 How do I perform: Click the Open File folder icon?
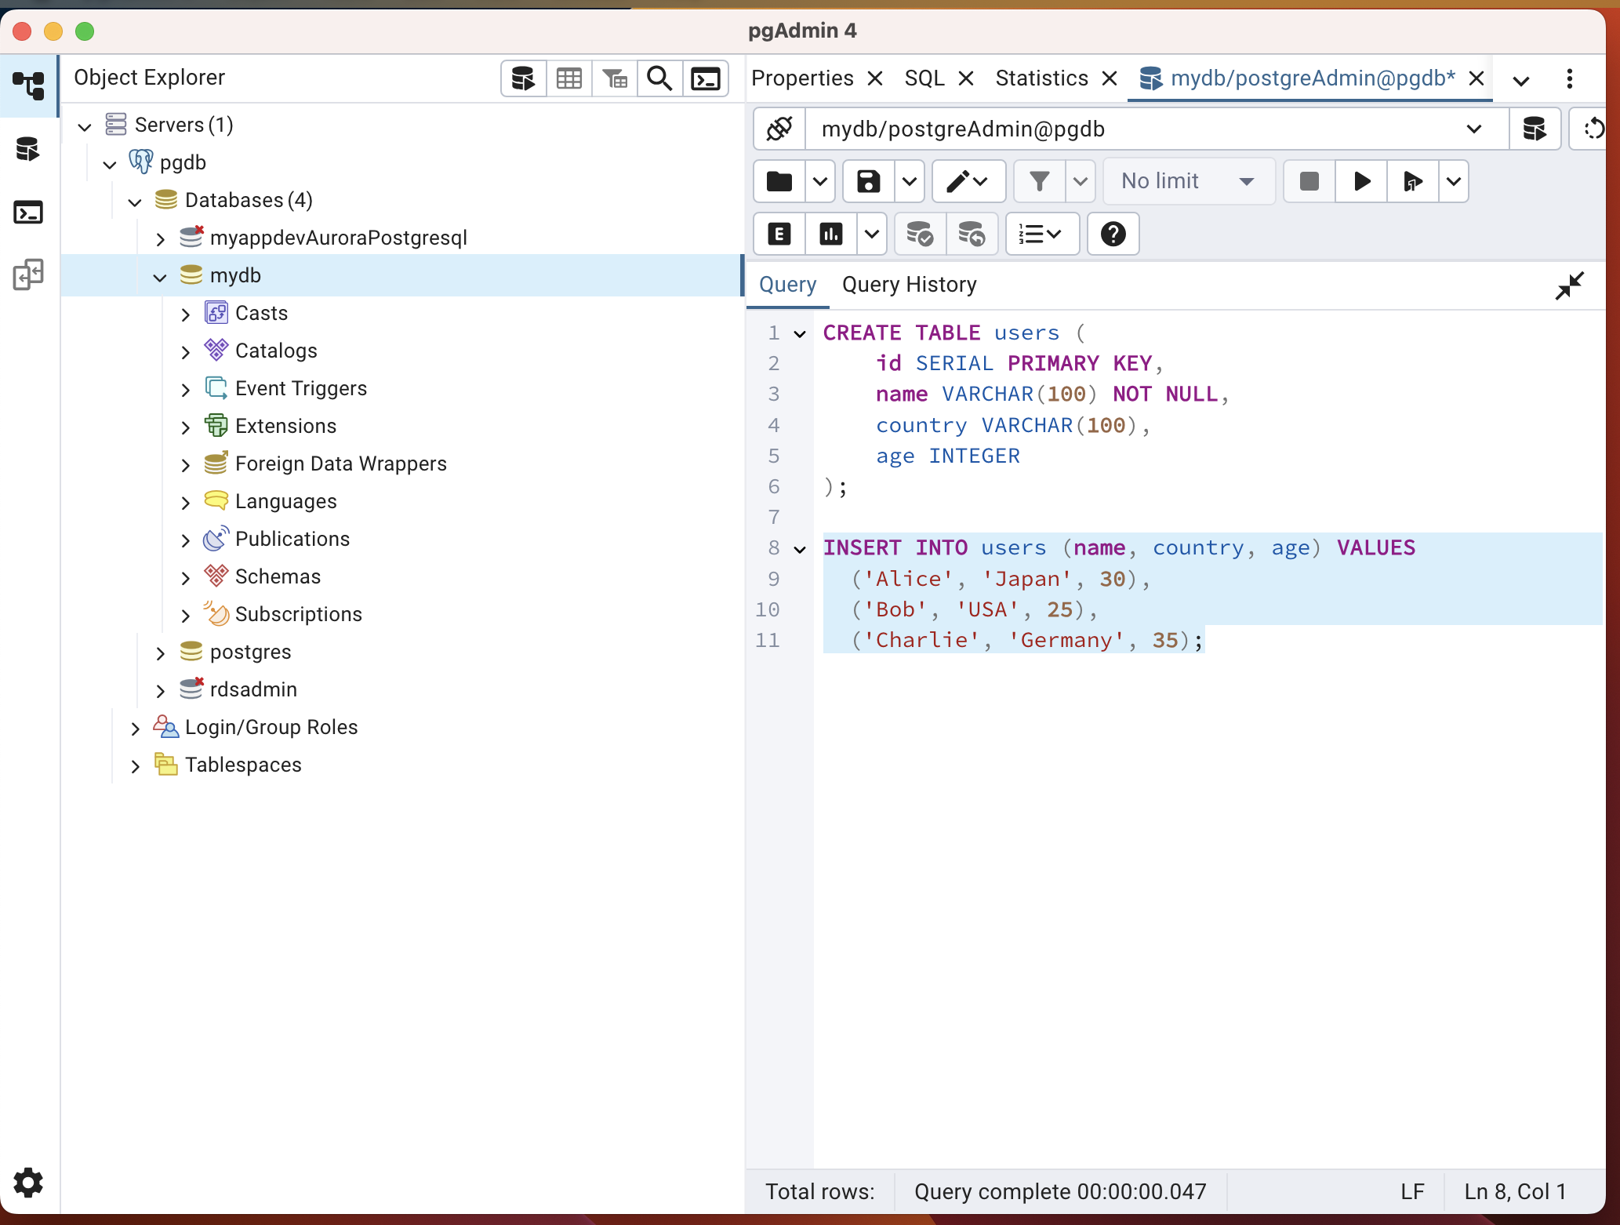pyautogui.click(x=779, y=182)
